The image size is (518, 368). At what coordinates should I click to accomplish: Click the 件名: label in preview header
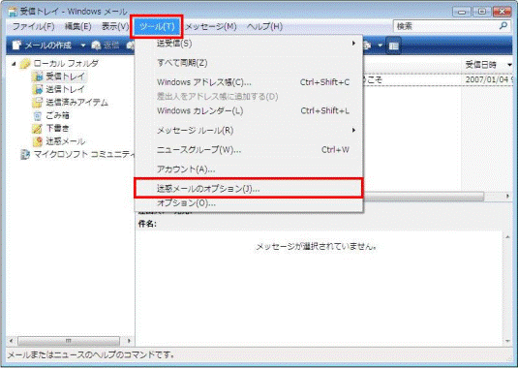pyautogui.click(x=147, y=224)
